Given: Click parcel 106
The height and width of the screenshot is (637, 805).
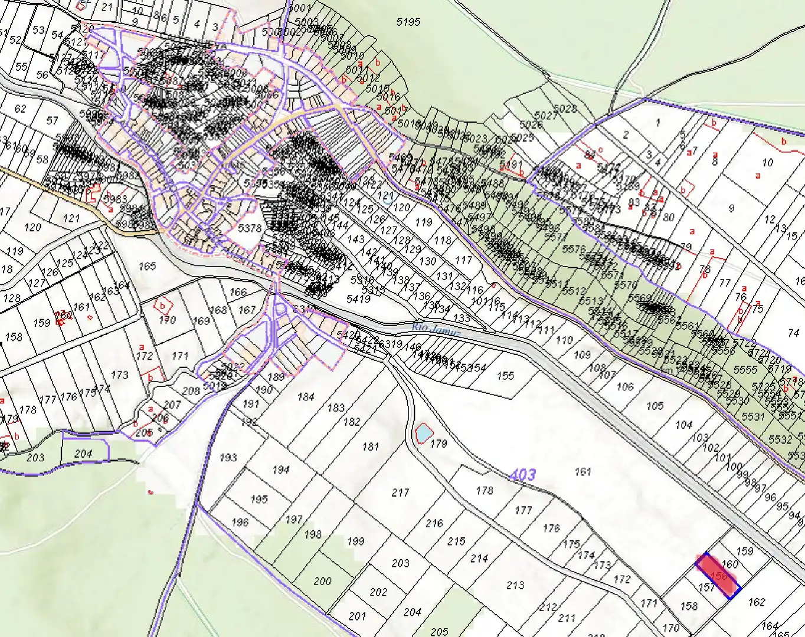Looking at the screenshot, I should coord(625,387).
